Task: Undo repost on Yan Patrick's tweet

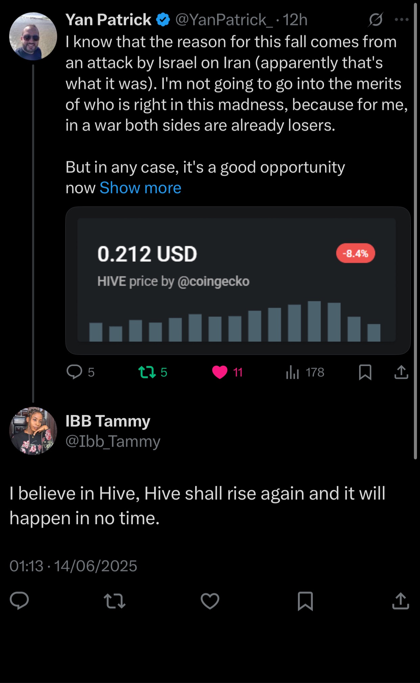Action: click(153, 372)
